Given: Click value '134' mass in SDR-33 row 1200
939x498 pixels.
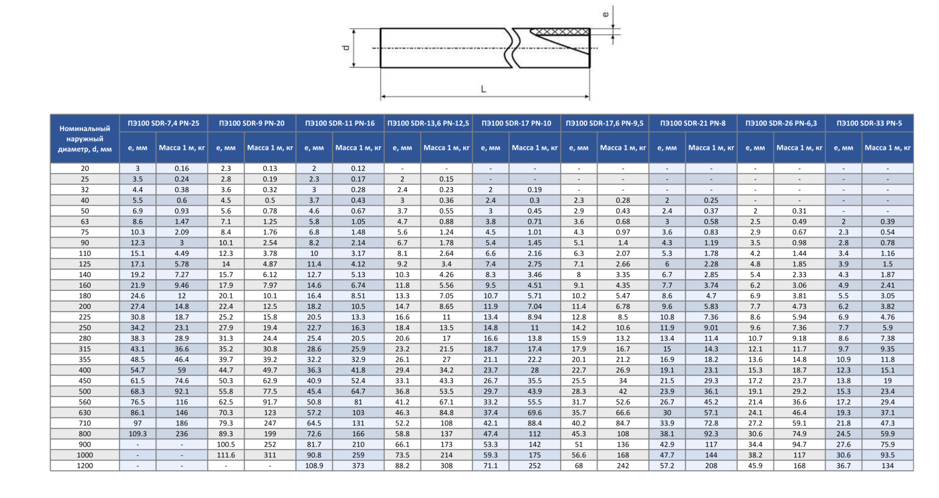Looking at the screenshot, I should click(x=888, y=466).
